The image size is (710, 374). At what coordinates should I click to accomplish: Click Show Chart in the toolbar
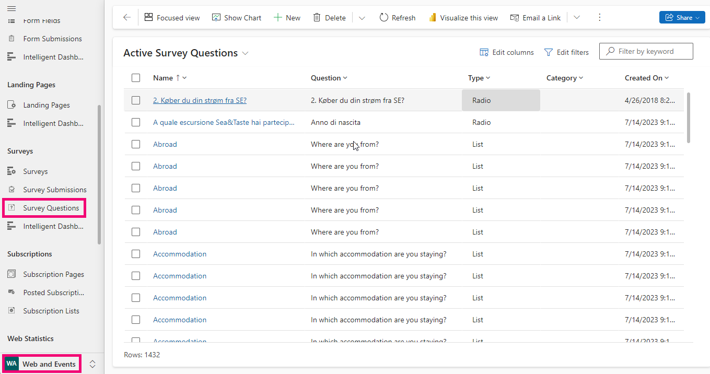237,18
